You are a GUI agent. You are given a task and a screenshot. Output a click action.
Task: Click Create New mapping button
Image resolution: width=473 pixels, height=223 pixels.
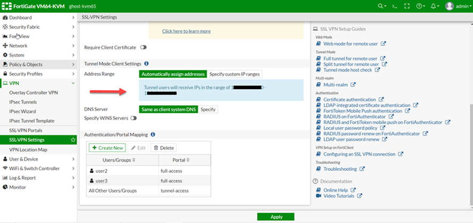(x=107, y=148)
